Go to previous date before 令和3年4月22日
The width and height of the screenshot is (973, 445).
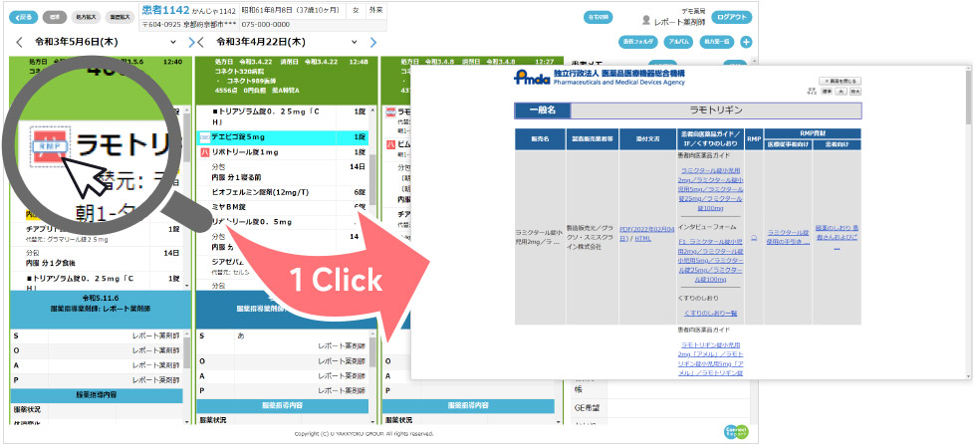click(x=200, y=42)
